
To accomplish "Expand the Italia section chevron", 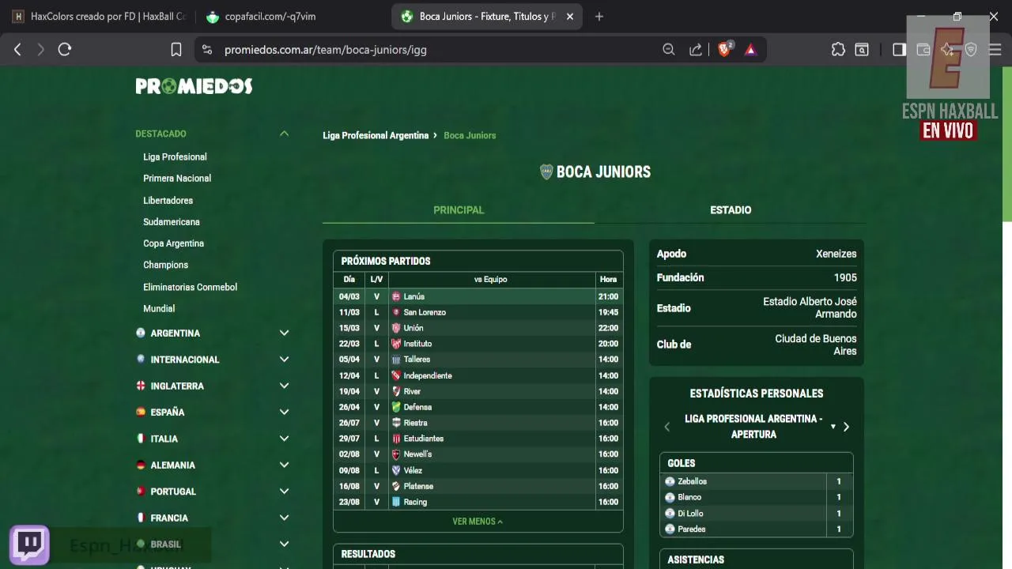I will [x=284, y=439].
